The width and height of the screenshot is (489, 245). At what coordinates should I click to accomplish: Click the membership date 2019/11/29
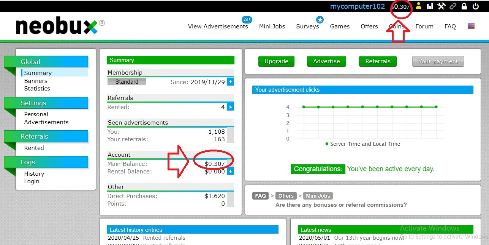208,82
